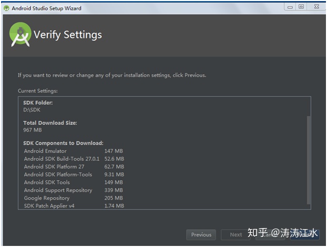Click the 62.7 MB size value
Viewport: 327px width, 247px height.
tap(114, 166)
